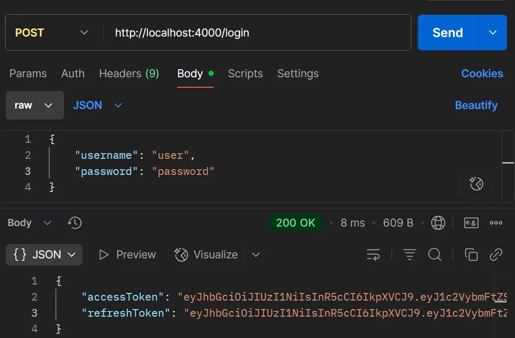515x338 pixels.
Task: Open Postbot AI assistant in body editor
Action: (x=476, y=183)
